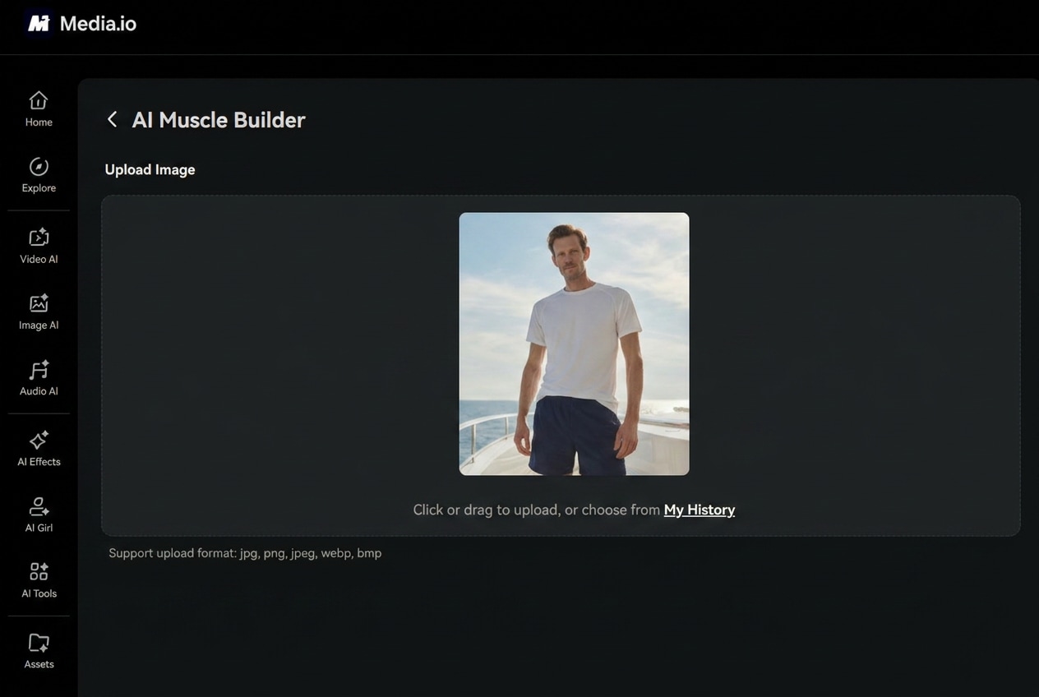Open the AI Tools section
The height and width of the screenshot is (697, 1039).
pos(39,581)
